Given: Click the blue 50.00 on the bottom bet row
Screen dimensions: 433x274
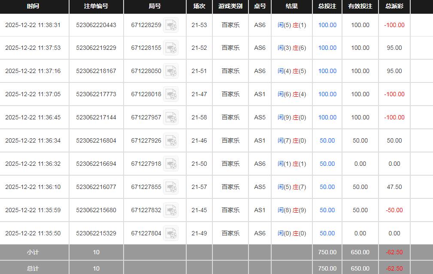Looking at the screenshot, I should [x=327, y=233].
